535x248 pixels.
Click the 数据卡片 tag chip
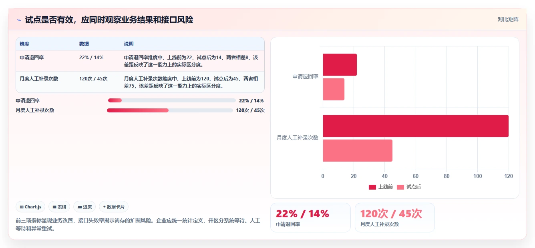coord(114,207)
